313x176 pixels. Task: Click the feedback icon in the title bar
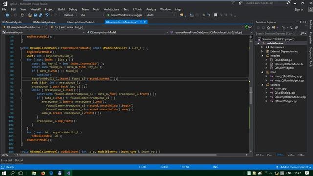click(x=240, y=3)
